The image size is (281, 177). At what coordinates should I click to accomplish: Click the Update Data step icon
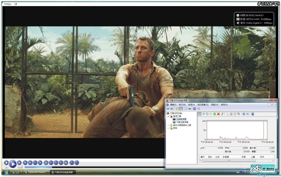point(248,114)
